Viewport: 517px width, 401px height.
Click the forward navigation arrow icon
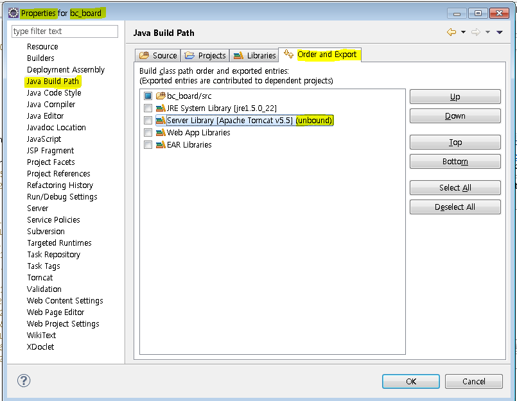[475, 33]
